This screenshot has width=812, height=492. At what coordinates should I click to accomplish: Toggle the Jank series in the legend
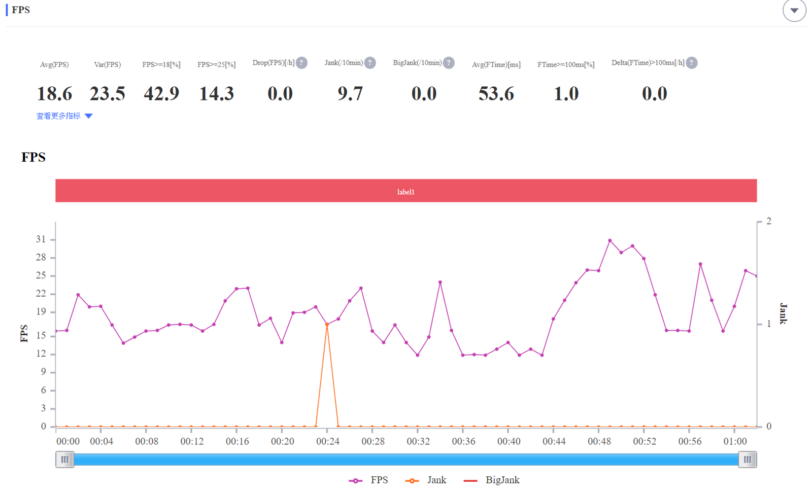pyautogui.click(x=426, y=480)
